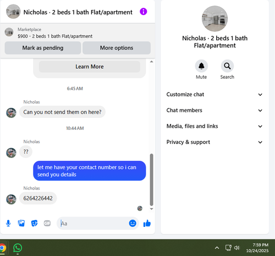Open WhatsApp from the taskbar
The width and height of the screenshot is (275, 256).
(18, 248)
